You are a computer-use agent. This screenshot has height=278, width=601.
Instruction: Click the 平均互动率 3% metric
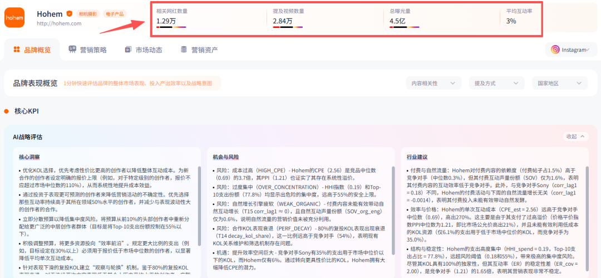[x=519, y=17]
